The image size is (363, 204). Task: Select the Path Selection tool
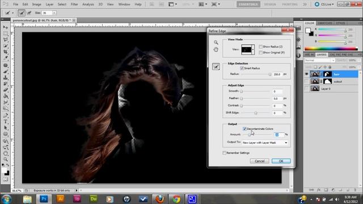(6, 127)
